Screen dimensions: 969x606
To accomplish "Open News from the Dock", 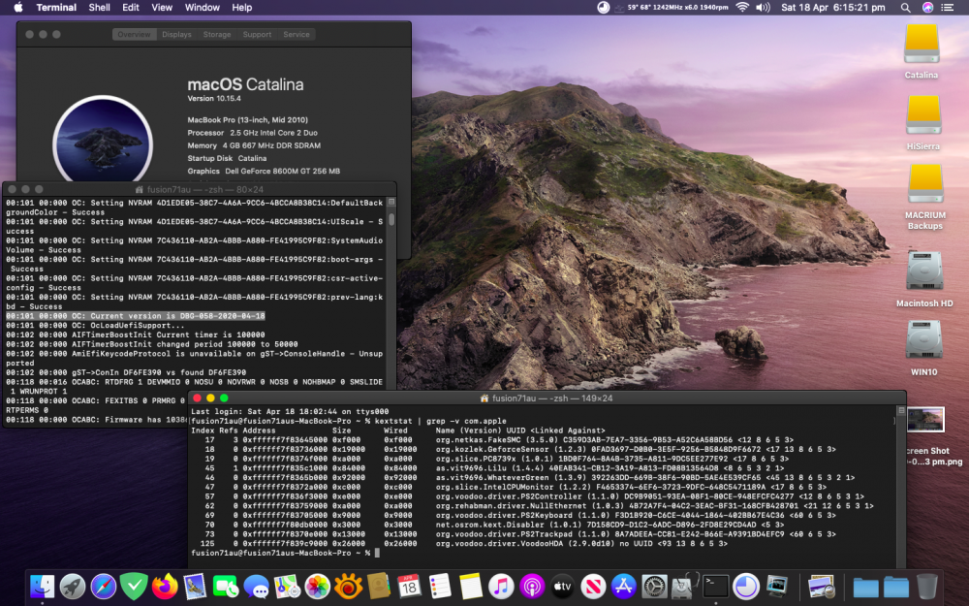I will (x=593, y=587).
